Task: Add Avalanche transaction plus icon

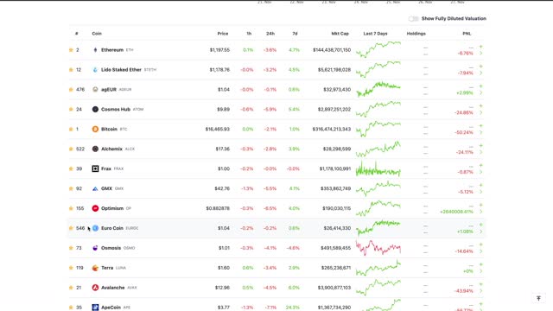Action: (x=480, y=284)
